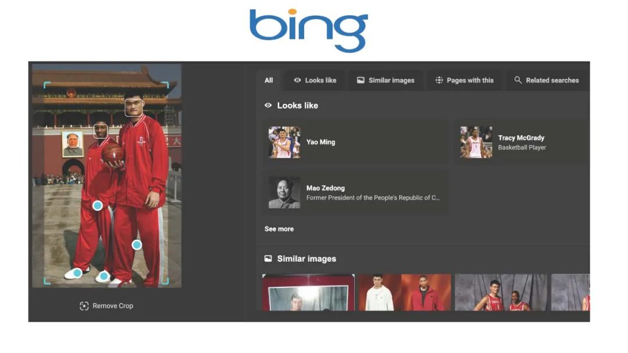Click the picture icon in Similar images tab
Image resolution: width=628 pixels, height=353 pixels.
361,80
